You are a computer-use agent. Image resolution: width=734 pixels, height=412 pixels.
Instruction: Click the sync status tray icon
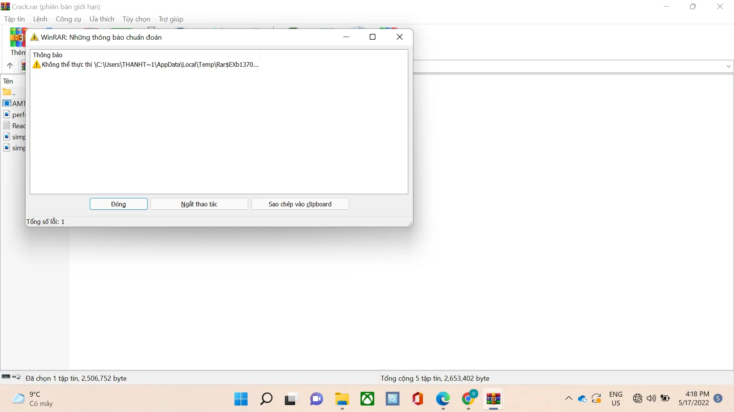(596, 399)
